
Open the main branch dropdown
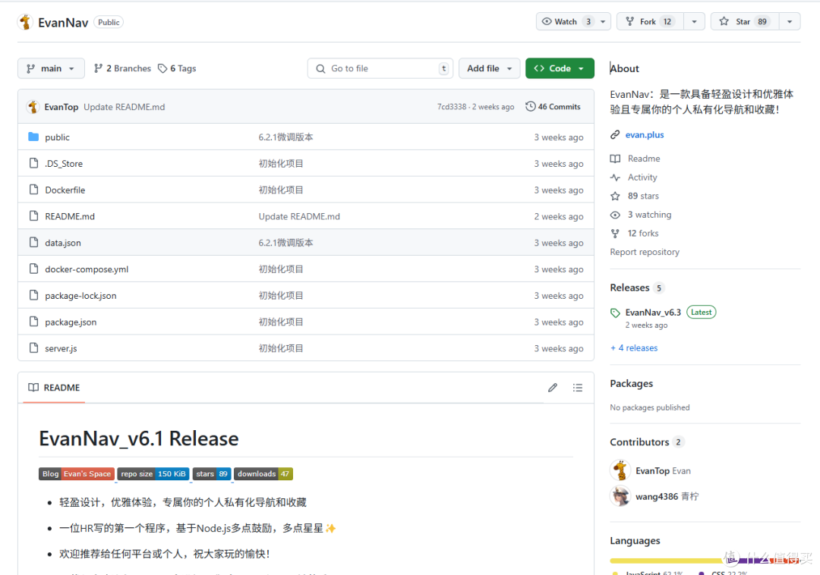click(x=51, y=68)
